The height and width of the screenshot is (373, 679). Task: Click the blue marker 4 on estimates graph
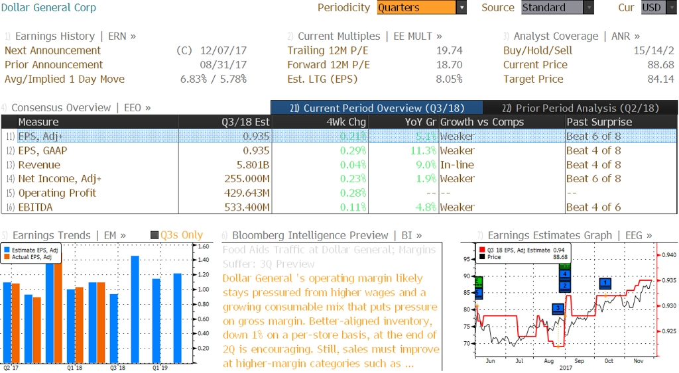pos(565,274)
